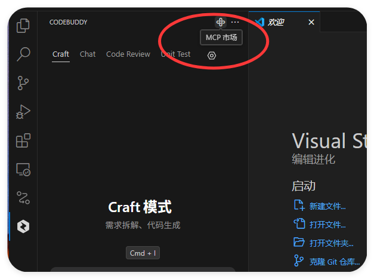374x279 pixels.
Task: Click the 编辑进化 subtitle text
Action: (313, 159)
